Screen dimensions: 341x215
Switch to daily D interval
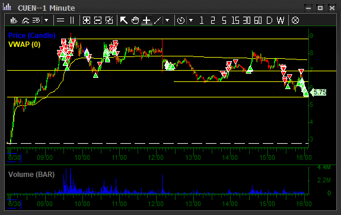coord(269,20)
